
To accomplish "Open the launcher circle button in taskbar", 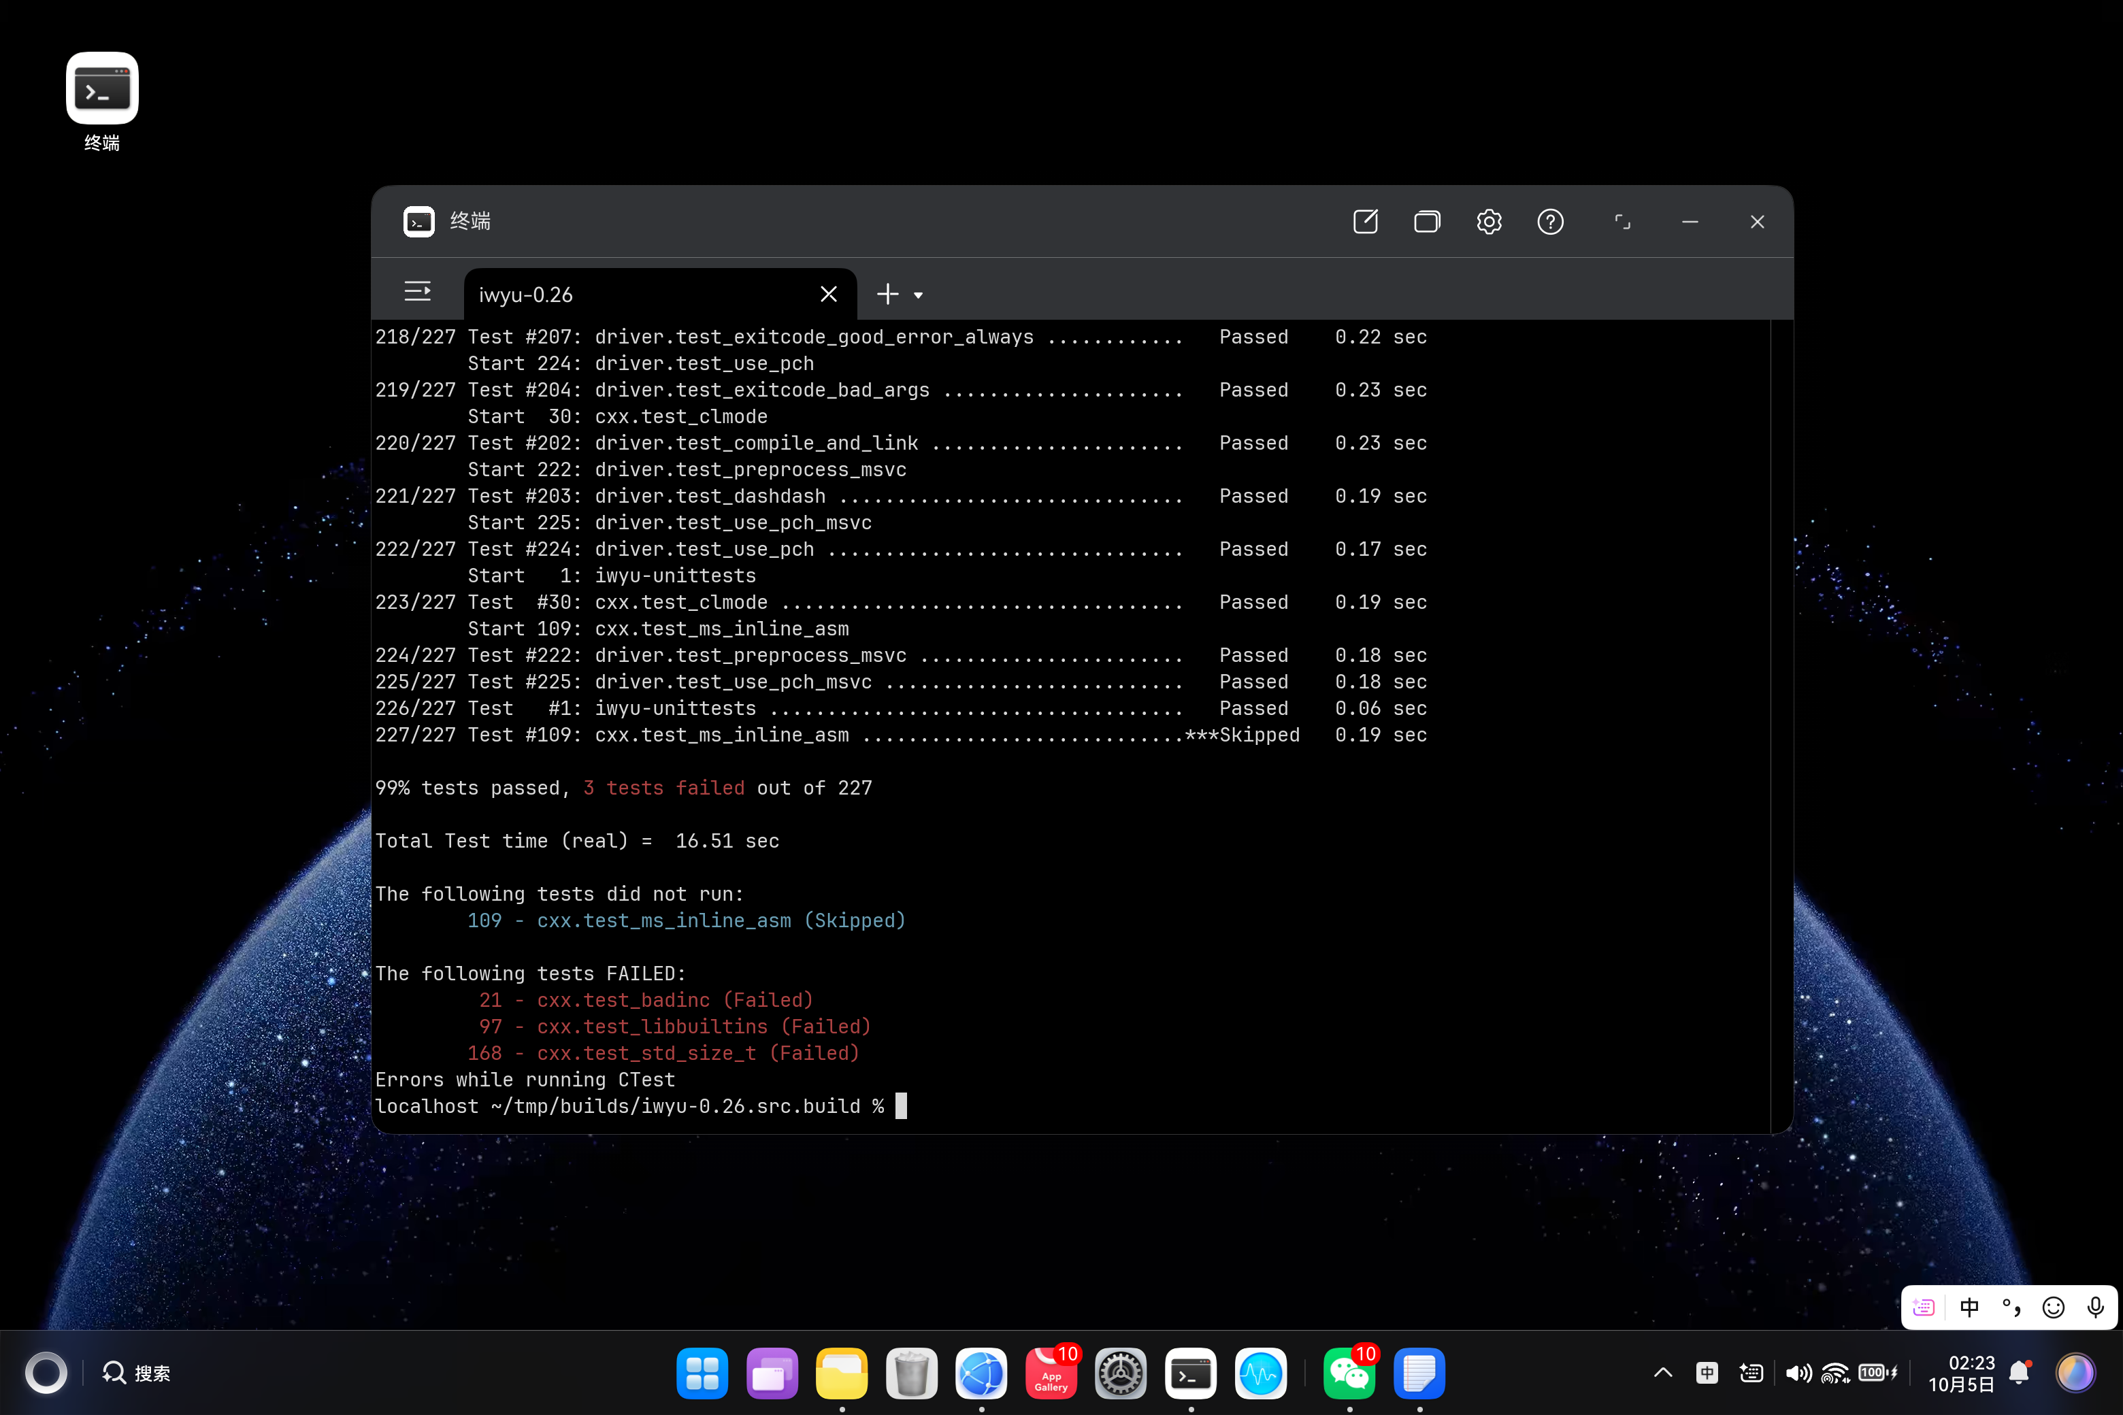I will pyautogui.click(x=46, y=1373).
